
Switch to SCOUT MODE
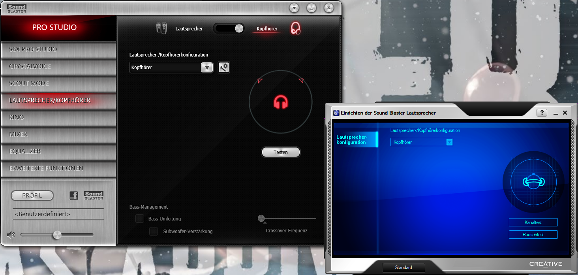click(x=58, y=83)
